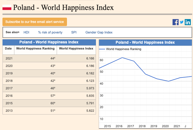
Task: Click ranking value 43º
Action: (53, 66)
